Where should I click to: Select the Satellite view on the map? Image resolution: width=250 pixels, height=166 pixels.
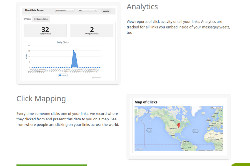(219, 108)
